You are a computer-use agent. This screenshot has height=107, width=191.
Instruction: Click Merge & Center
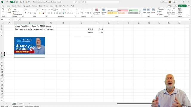click(68, 13)
